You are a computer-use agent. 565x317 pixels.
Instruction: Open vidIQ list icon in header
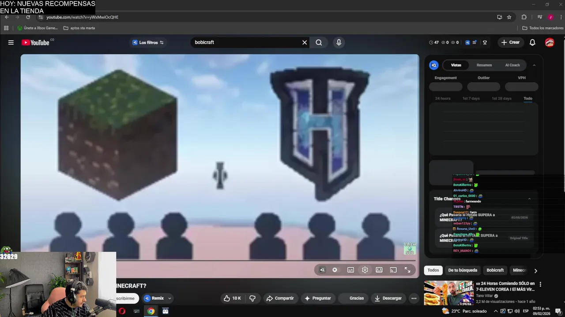click(x=475, y=43)
